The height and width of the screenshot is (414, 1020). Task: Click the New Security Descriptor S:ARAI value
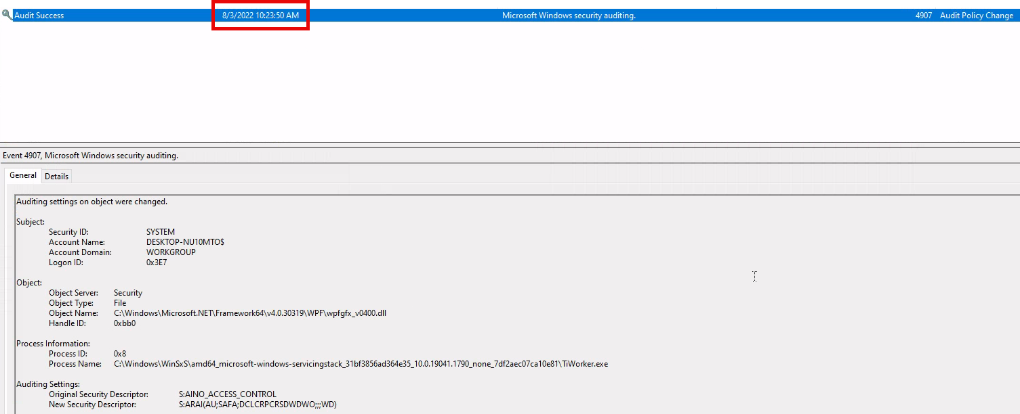pyautogui.click(x=258, y=405)
